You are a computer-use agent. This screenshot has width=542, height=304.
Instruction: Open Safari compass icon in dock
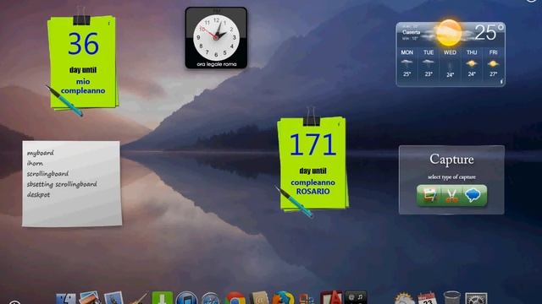click(x=211, y=298)
